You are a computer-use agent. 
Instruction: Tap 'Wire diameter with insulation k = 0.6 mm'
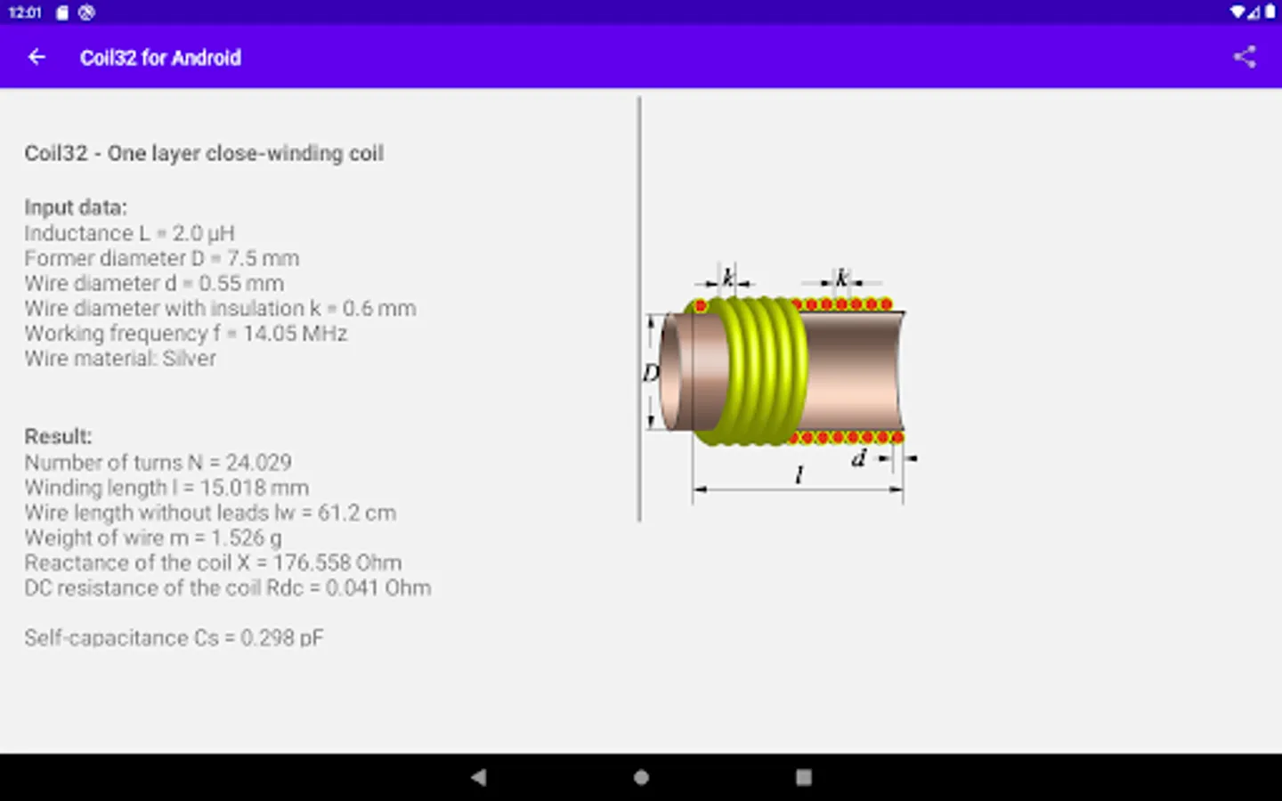tap(220, 308)
